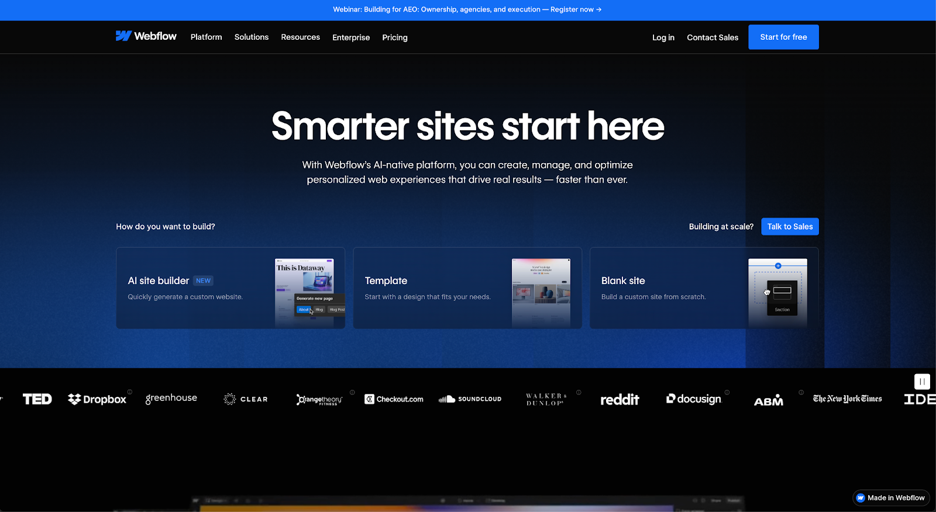Click the Webflow logo in the navbar
This screenshot has width=936, height=512.
[x=146, y=36]
